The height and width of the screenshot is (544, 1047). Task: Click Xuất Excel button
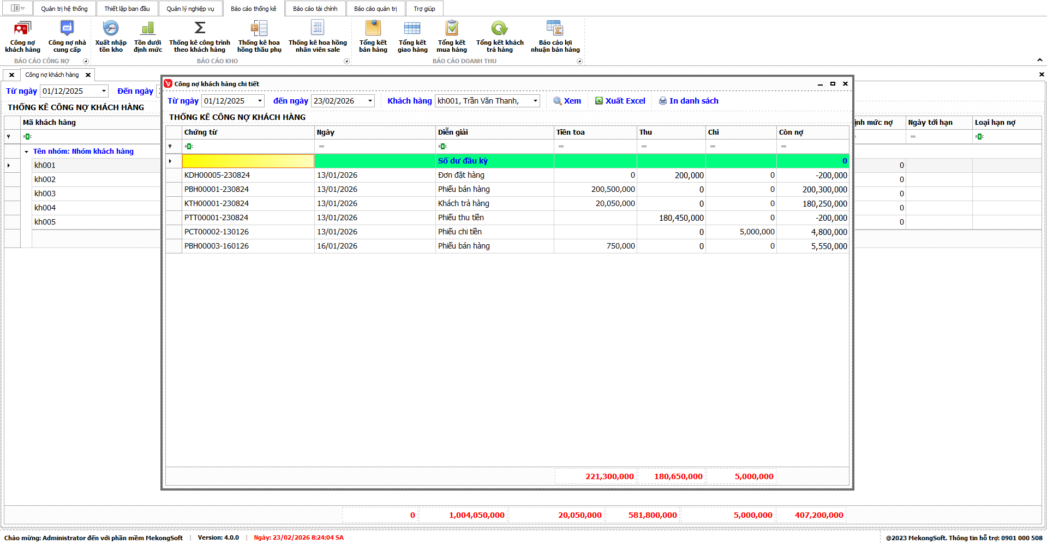[x=620, y=101]
